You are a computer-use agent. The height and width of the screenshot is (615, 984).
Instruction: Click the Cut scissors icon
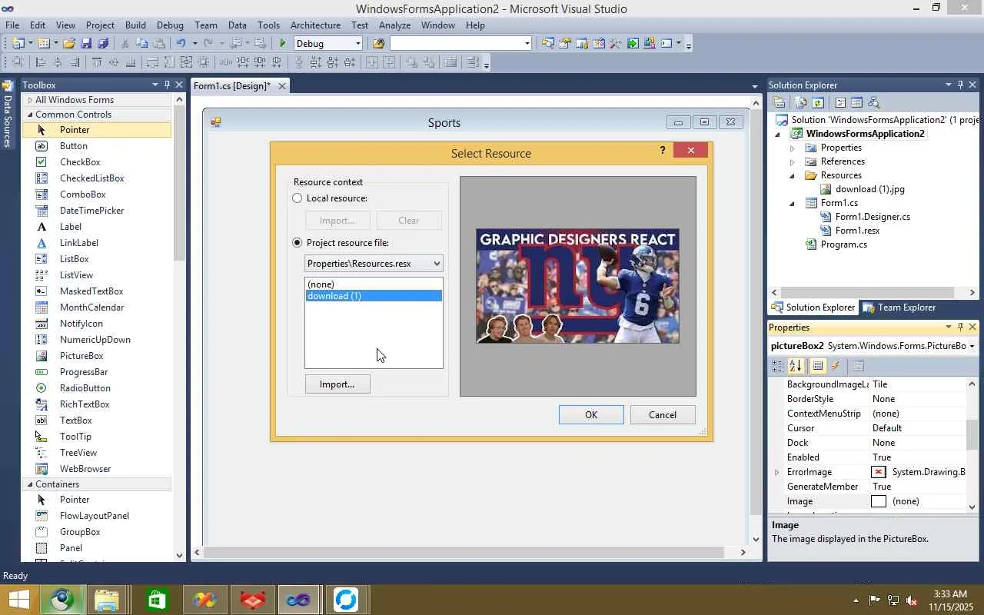[125, 44]
